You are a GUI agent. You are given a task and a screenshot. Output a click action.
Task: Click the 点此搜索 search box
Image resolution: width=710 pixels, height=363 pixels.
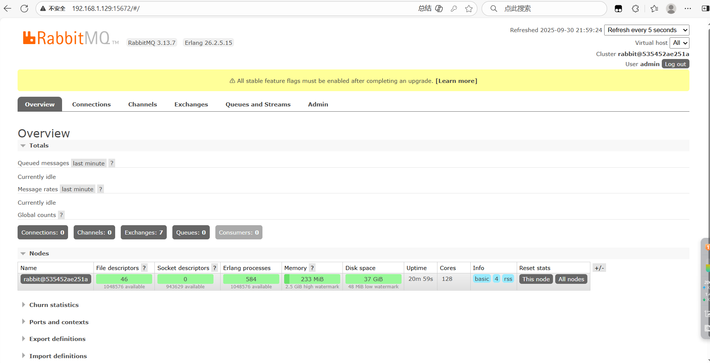point(544,9)
